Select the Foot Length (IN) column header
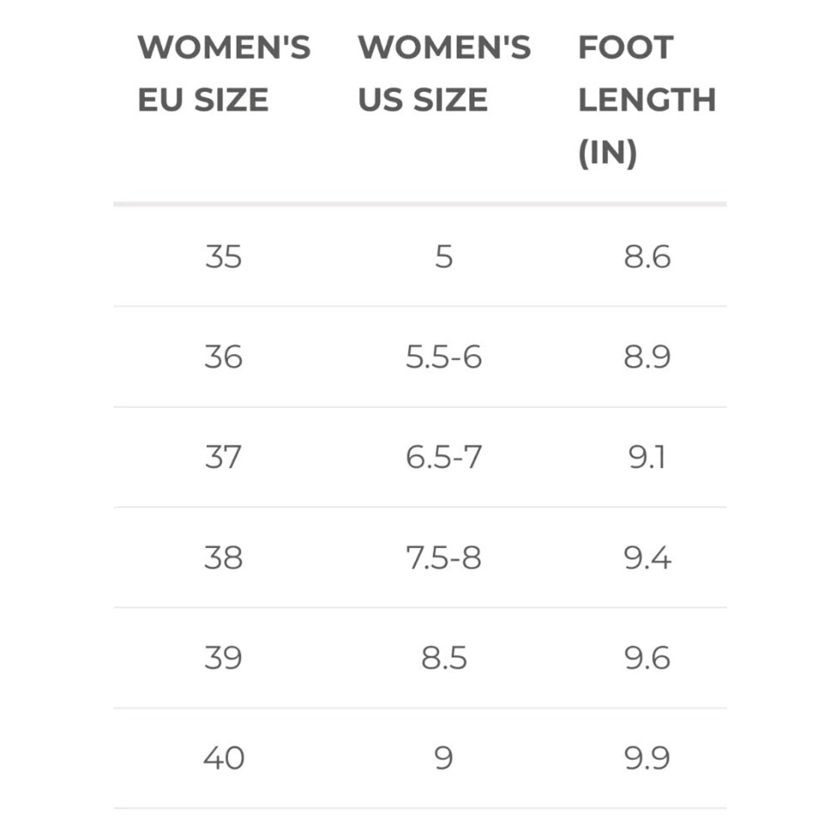 (x=646, y=100)
